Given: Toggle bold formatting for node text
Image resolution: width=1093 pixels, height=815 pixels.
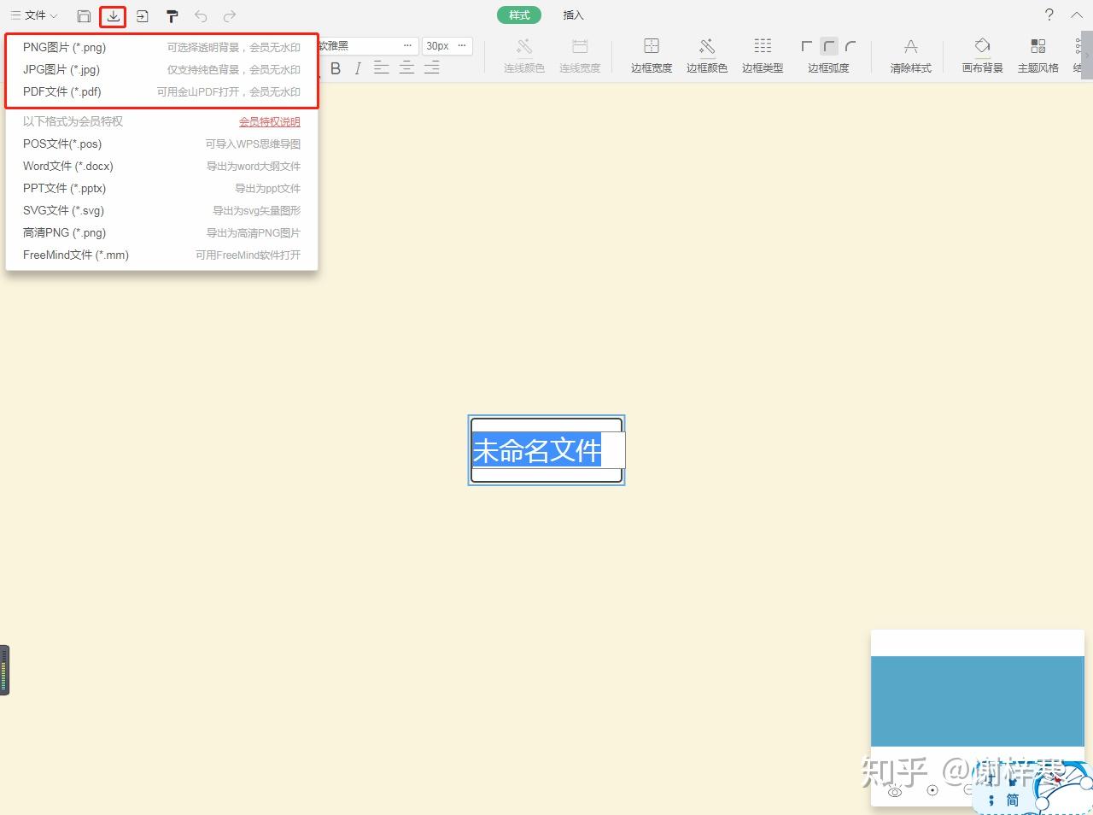Looking at the screenshot, I should coord(336,67).
